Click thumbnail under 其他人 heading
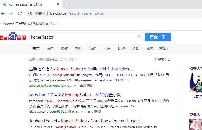 (x=196, y=125)
